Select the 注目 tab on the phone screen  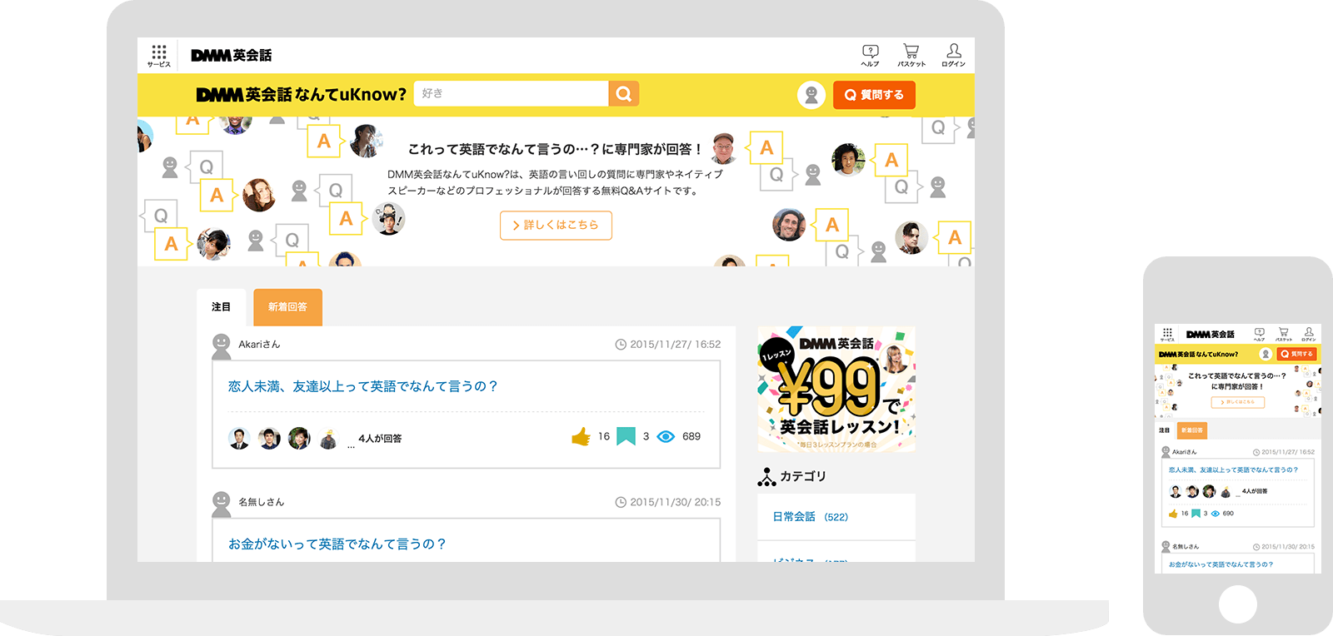pyautogui.click(x=1164, y=430)
